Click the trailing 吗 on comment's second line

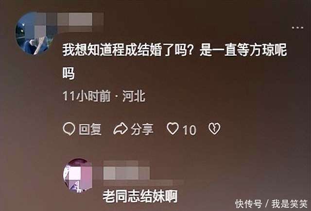(69, 73)
